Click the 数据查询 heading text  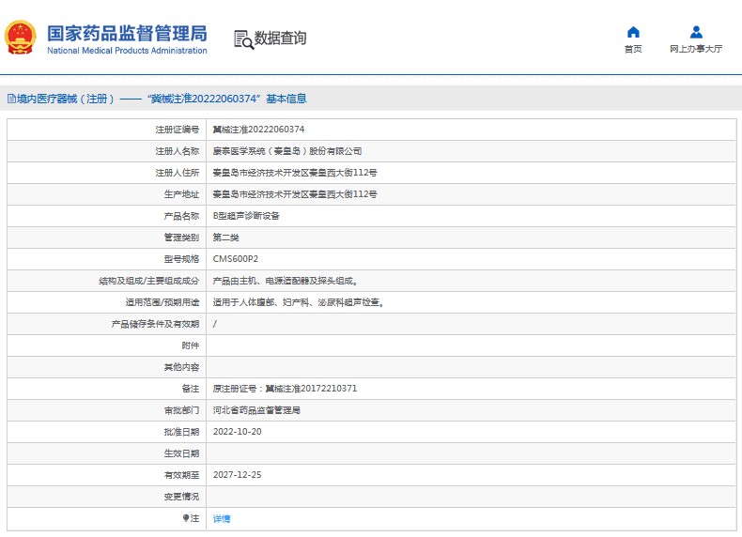coord(280,38)
